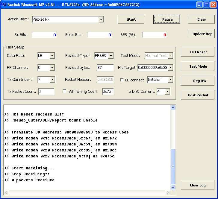Open the Initiator role dropdown
Viewport: 218px width, 199px height.
coord(170,80)
